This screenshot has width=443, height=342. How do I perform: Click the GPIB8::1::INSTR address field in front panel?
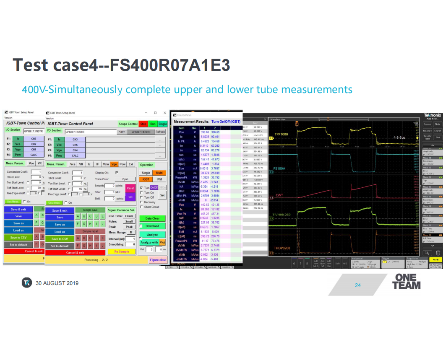(91, 132)
